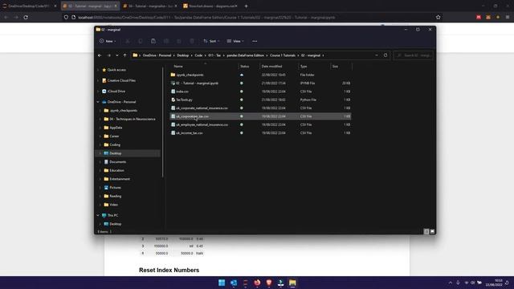Expand Quick access in the sidebar

pos(98,70)
